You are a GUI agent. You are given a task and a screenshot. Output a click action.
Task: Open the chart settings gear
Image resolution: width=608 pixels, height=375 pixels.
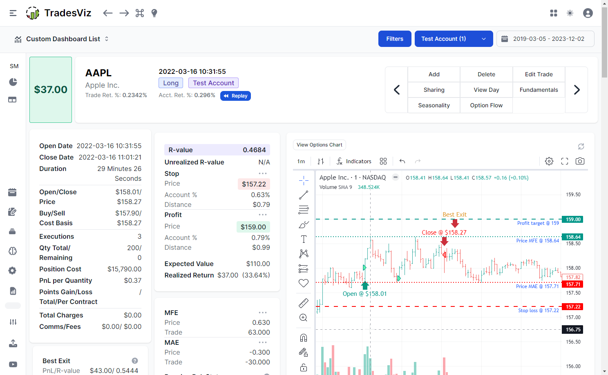click(549, 161)
